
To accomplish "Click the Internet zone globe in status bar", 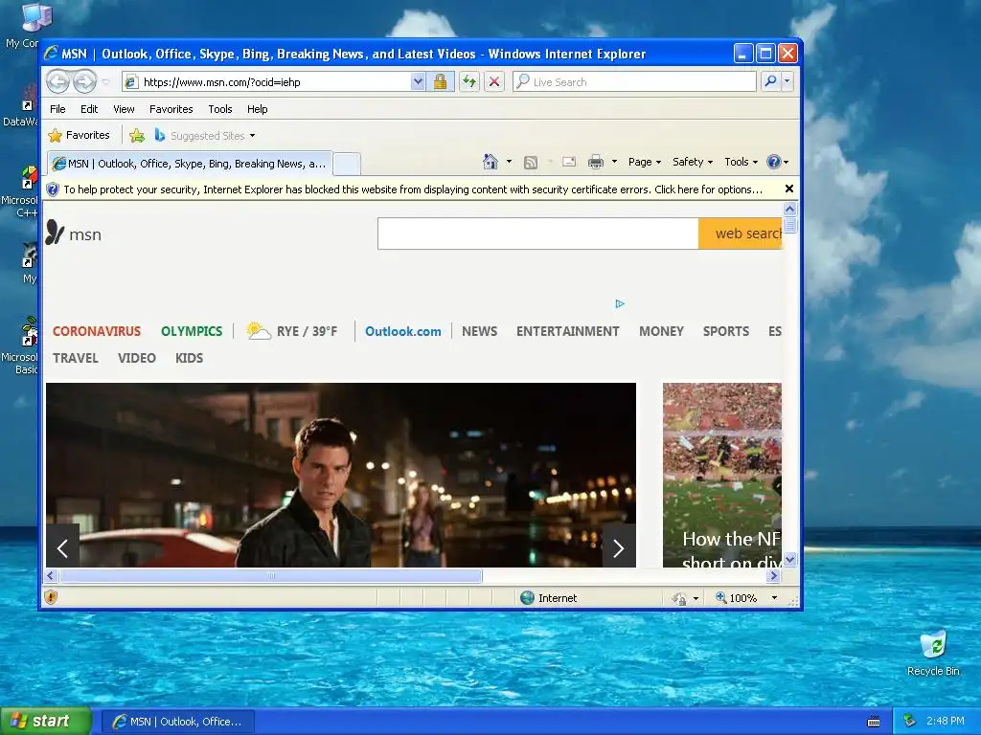I will click(528, 597).
